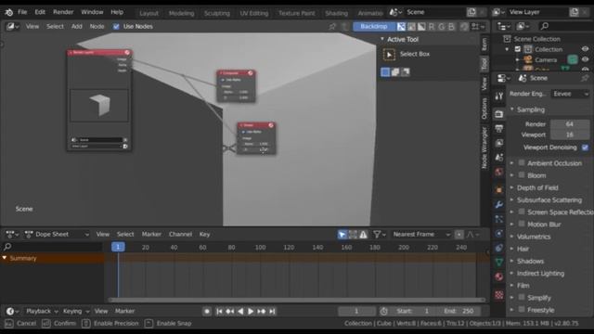Open the node editor Add menu
Image resolution: width=594 pixels, height=334 pixels.
[76, 27]
